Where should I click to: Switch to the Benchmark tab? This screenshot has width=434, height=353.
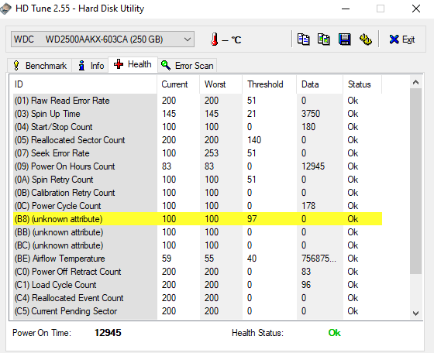tap(40, 66)
